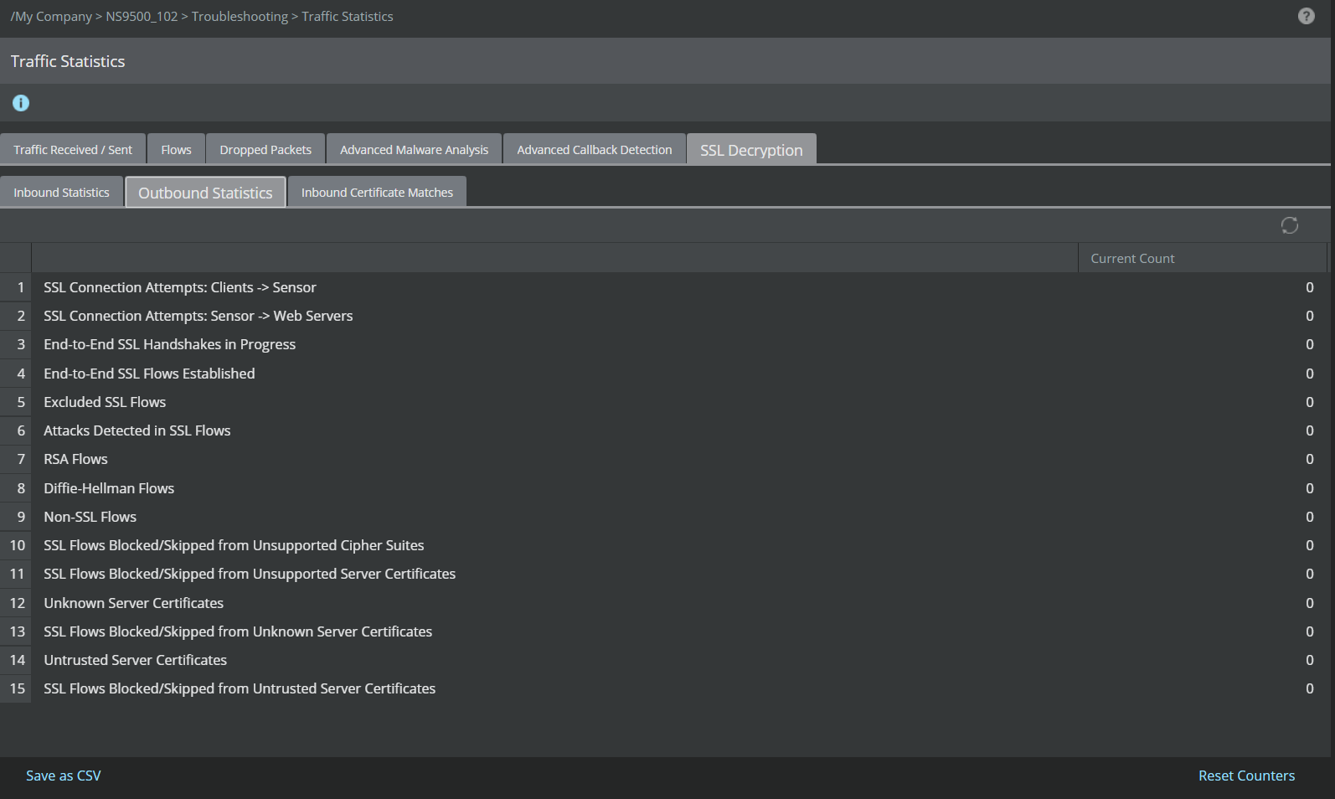Go to Advanced Malware Analysis tab
Screen dimensions: 1335x799
[x=414, y=149]
